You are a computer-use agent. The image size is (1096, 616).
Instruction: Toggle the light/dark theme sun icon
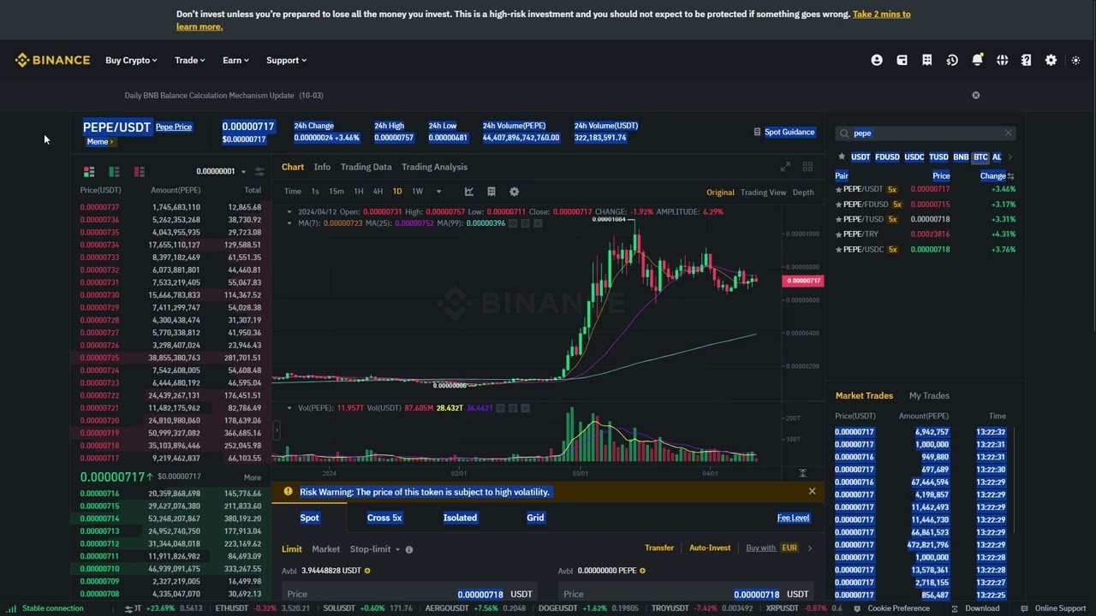click(1076, 60)
